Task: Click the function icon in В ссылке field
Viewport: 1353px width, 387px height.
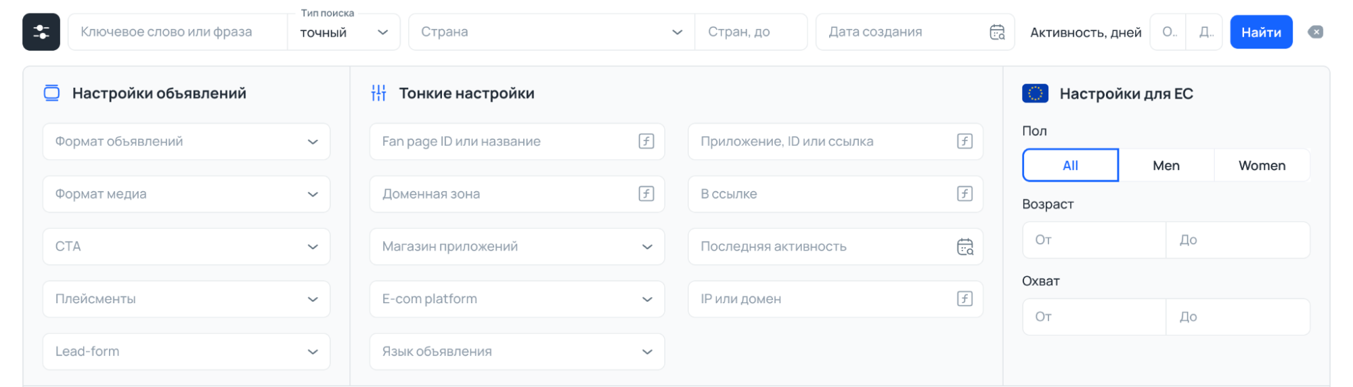Action: 964,194
